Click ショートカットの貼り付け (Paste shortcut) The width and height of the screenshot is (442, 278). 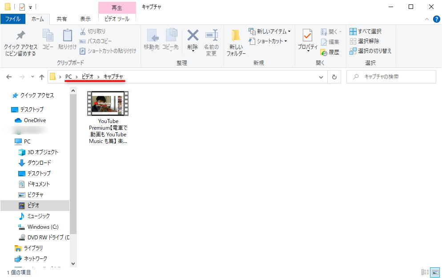pyautogui.click(x=108, y=51)
